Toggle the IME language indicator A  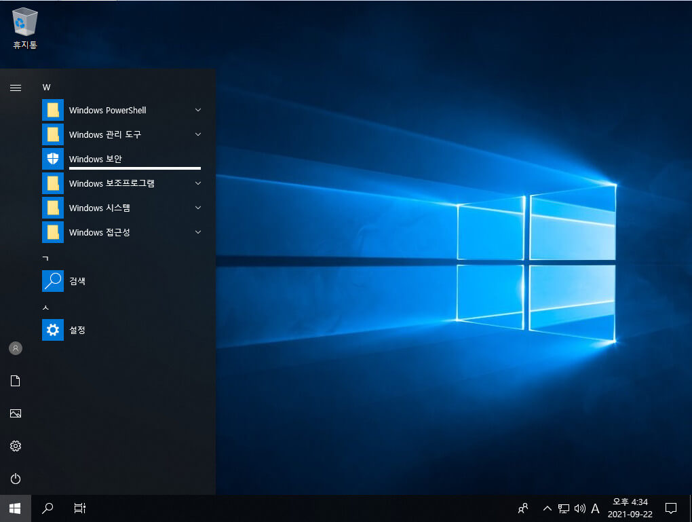595,508
